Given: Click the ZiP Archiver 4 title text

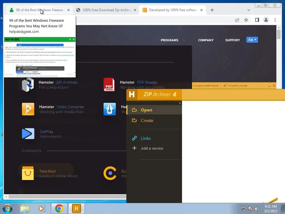Looking at the screenshot, I should (160, 94).
